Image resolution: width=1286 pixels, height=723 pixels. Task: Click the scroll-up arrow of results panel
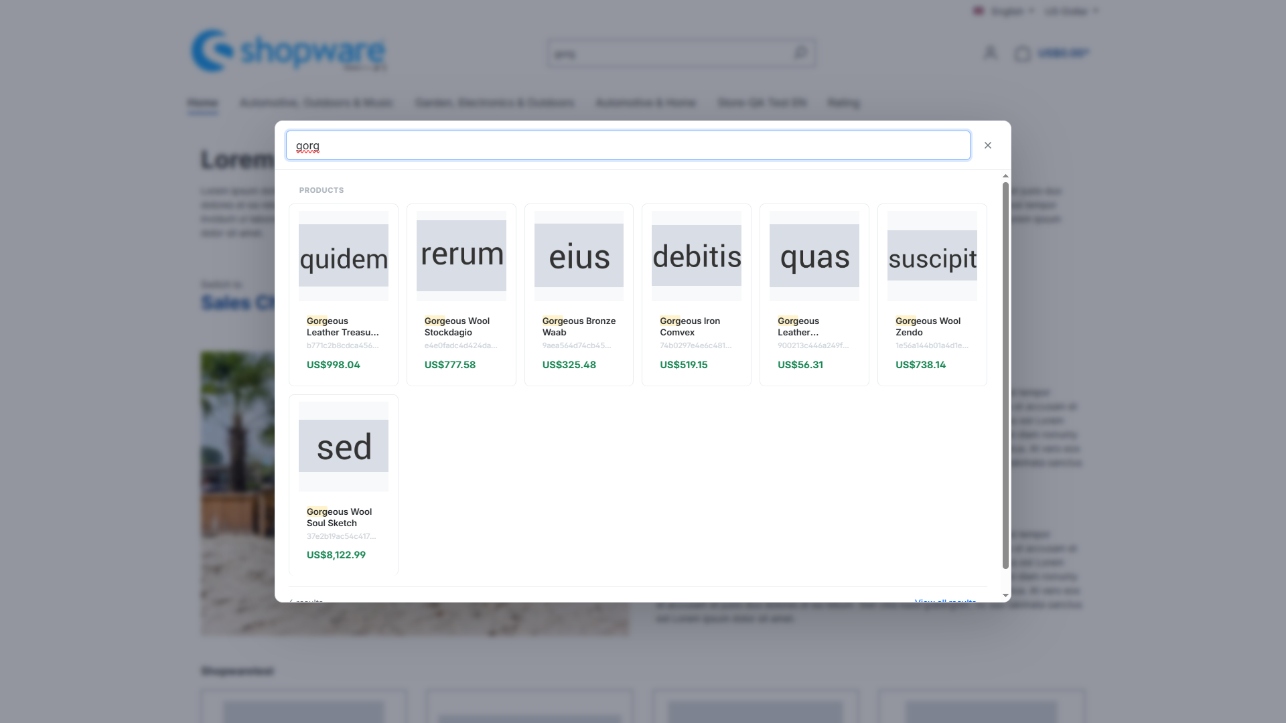point(1005,176)
